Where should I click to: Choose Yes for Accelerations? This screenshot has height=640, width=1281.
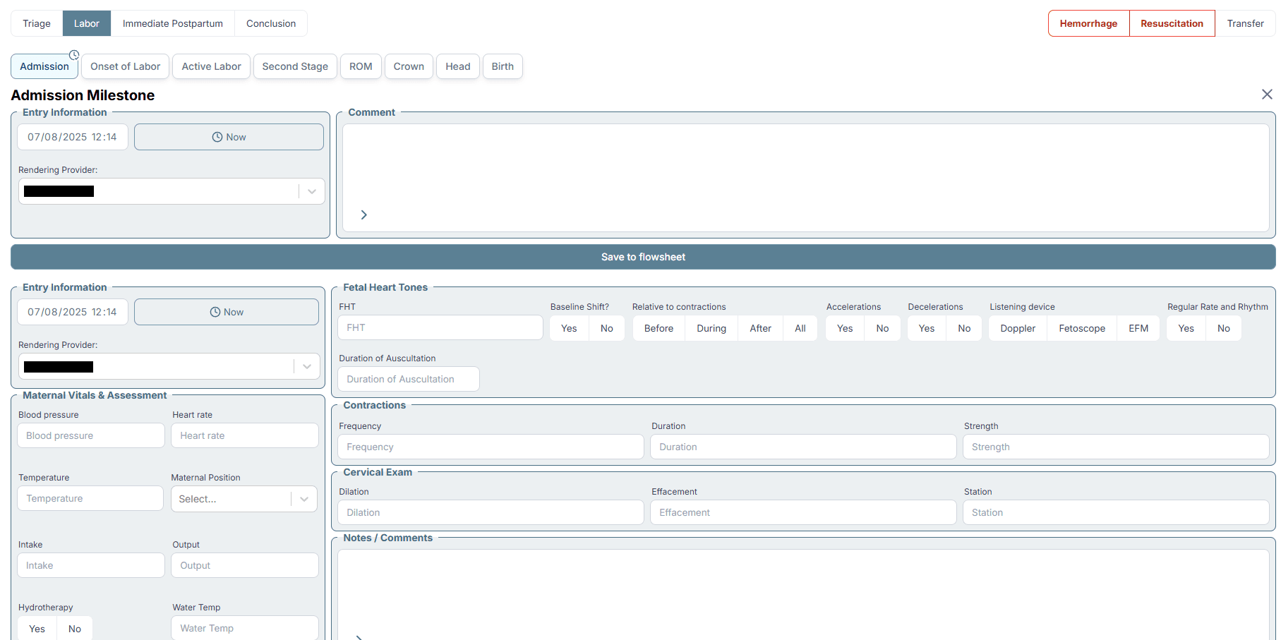coord(844,327)
